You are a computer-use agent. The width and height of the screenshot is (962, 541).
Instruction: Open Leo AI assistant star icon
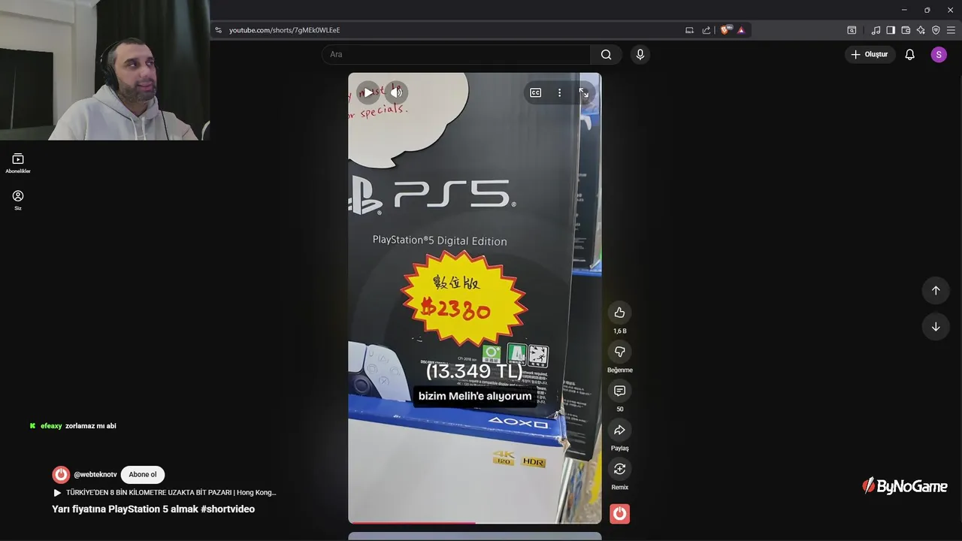[x=921, y=30]
